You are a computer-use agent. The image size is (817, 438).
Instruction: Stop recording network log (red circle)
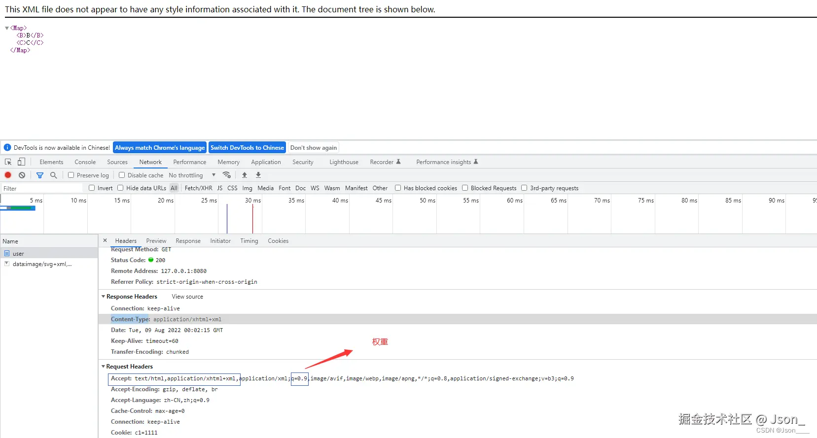[x=8, y=175]
